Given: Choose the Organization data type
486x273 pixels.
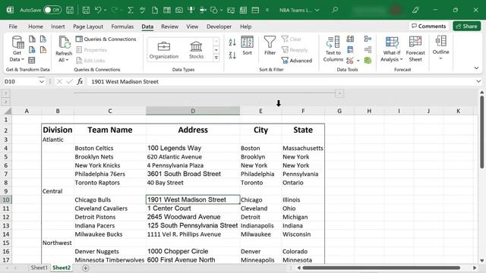Looking at the screenshot, I should [x=164, y=49].
